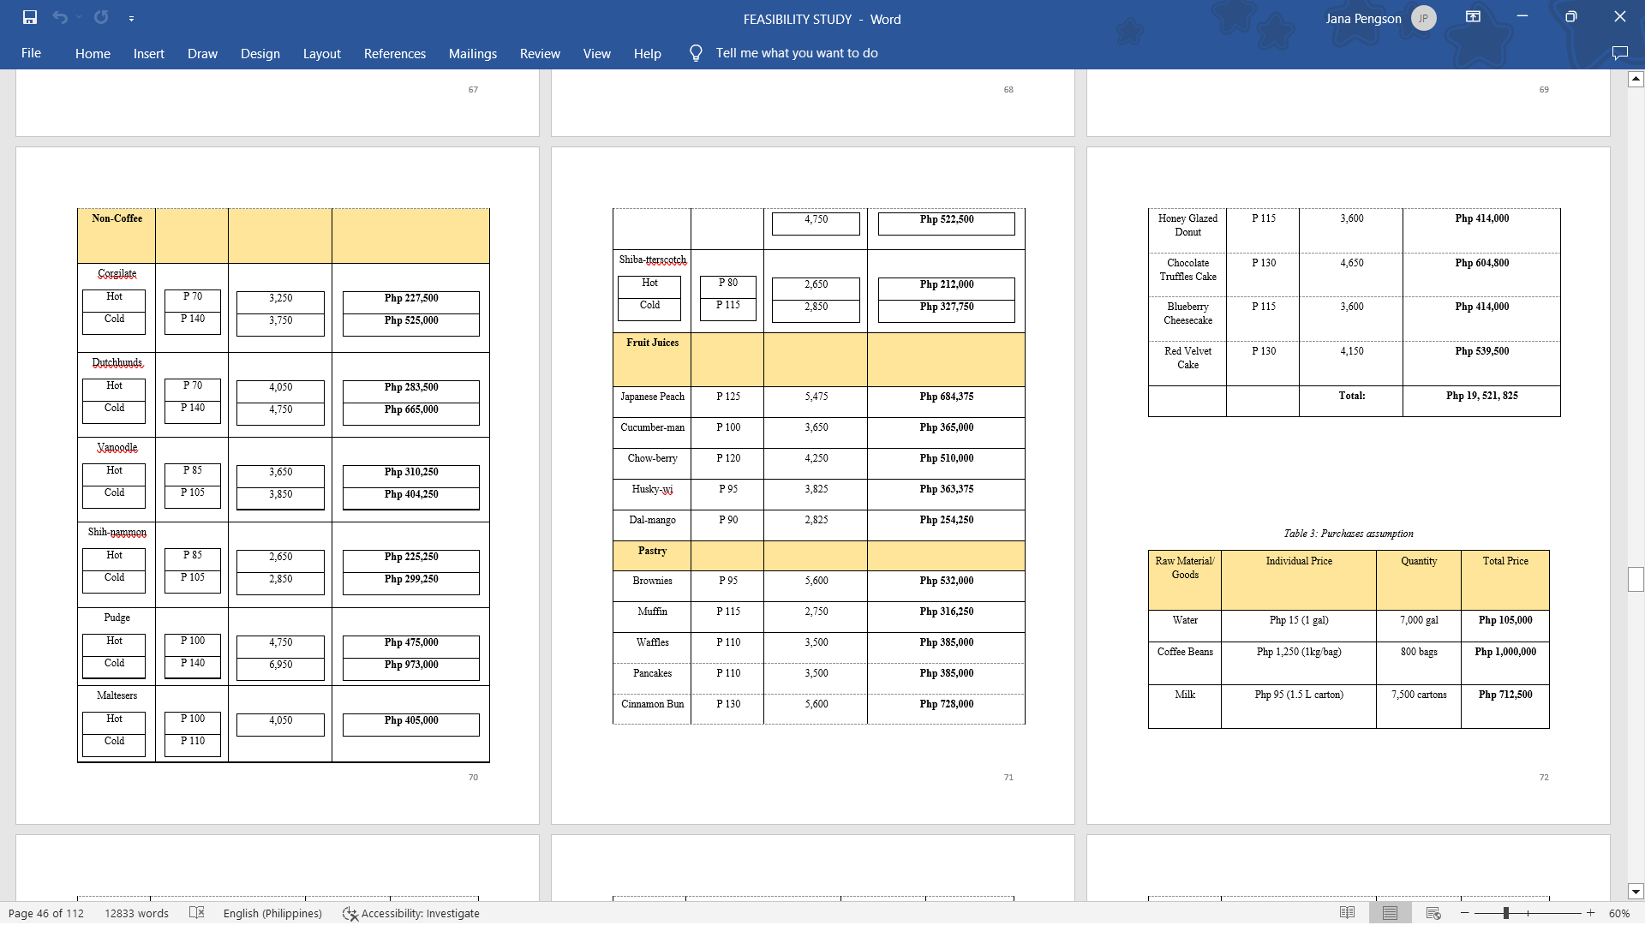Open the Layout ribbon tab

[x=321, y=53]
